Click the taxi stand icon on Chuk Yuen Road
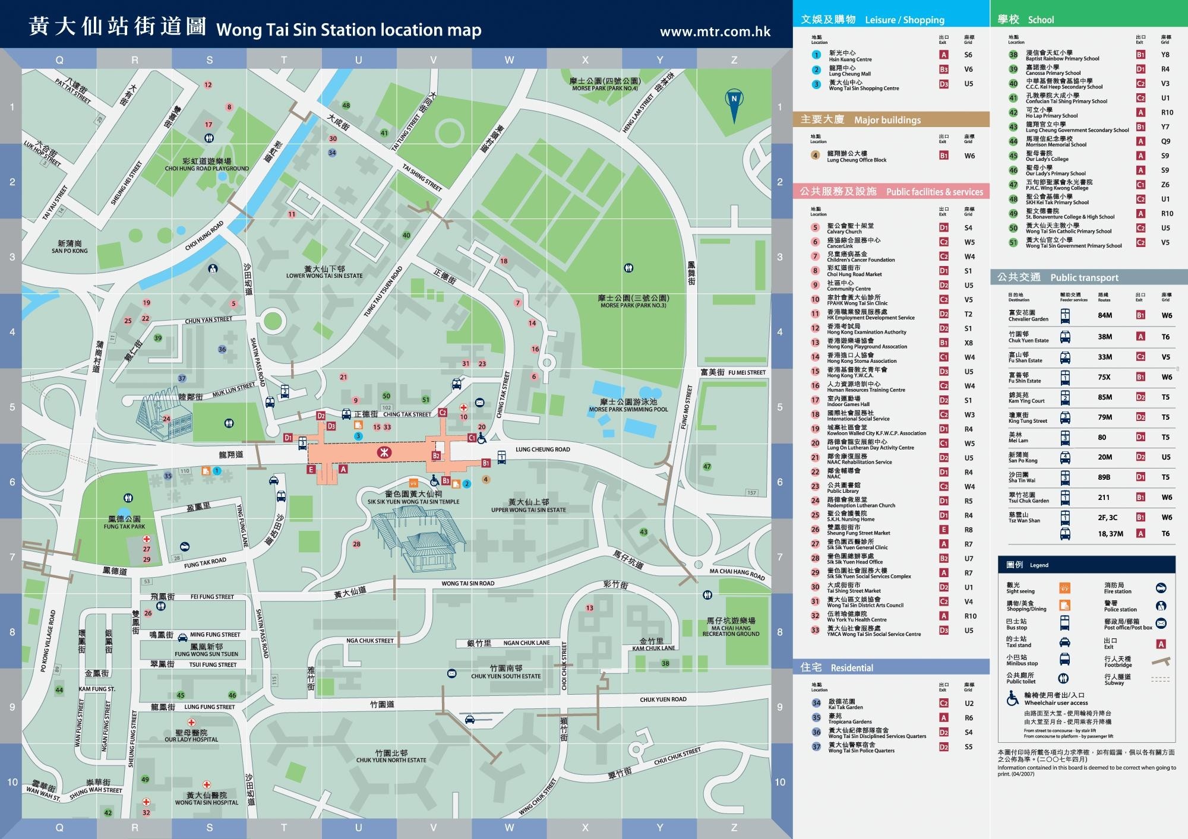Image resolution: width=1188 pixels, height=839 pixels. click(470, 720)
